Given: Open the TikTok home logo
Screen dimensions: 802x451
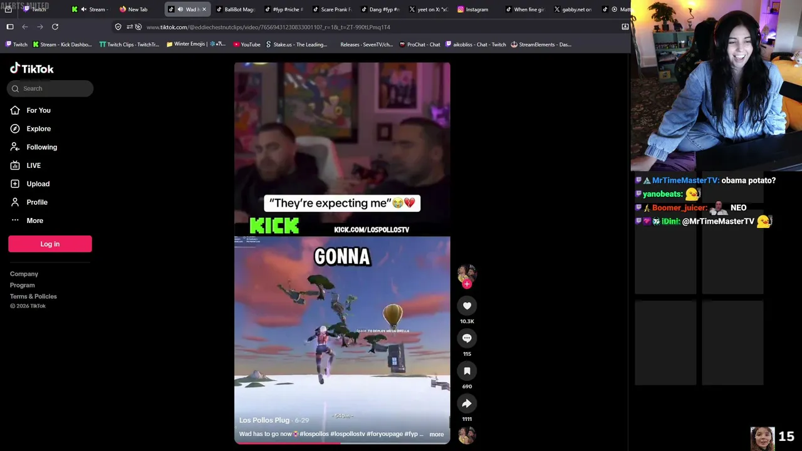Looking at the screenshot, I should click(x=32, y=68).
